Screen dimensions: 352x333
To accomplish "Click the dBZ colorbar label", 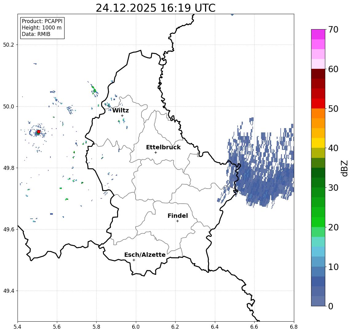I will (344, 168).
